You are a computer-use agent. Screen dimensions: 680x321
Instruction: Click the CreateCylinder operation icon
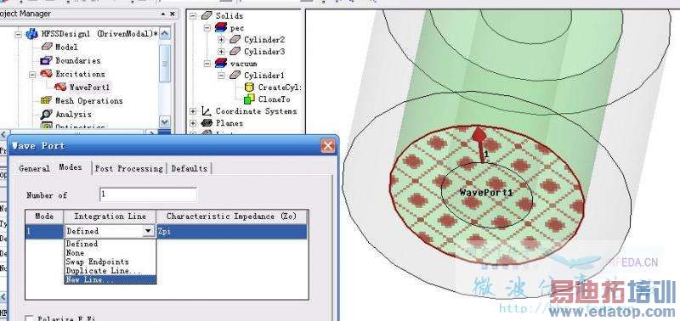249,87
